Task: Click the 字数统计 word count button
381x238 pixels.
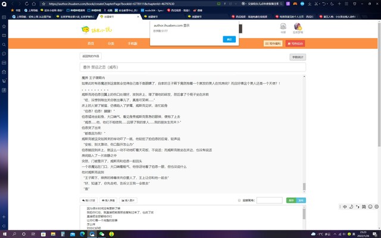Action: [x=296, y=57]
